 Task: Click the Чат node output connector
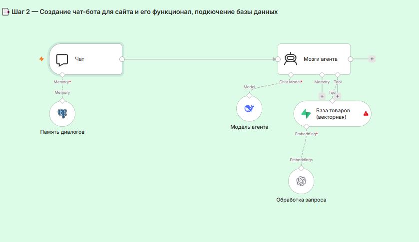tap(122, 59)
